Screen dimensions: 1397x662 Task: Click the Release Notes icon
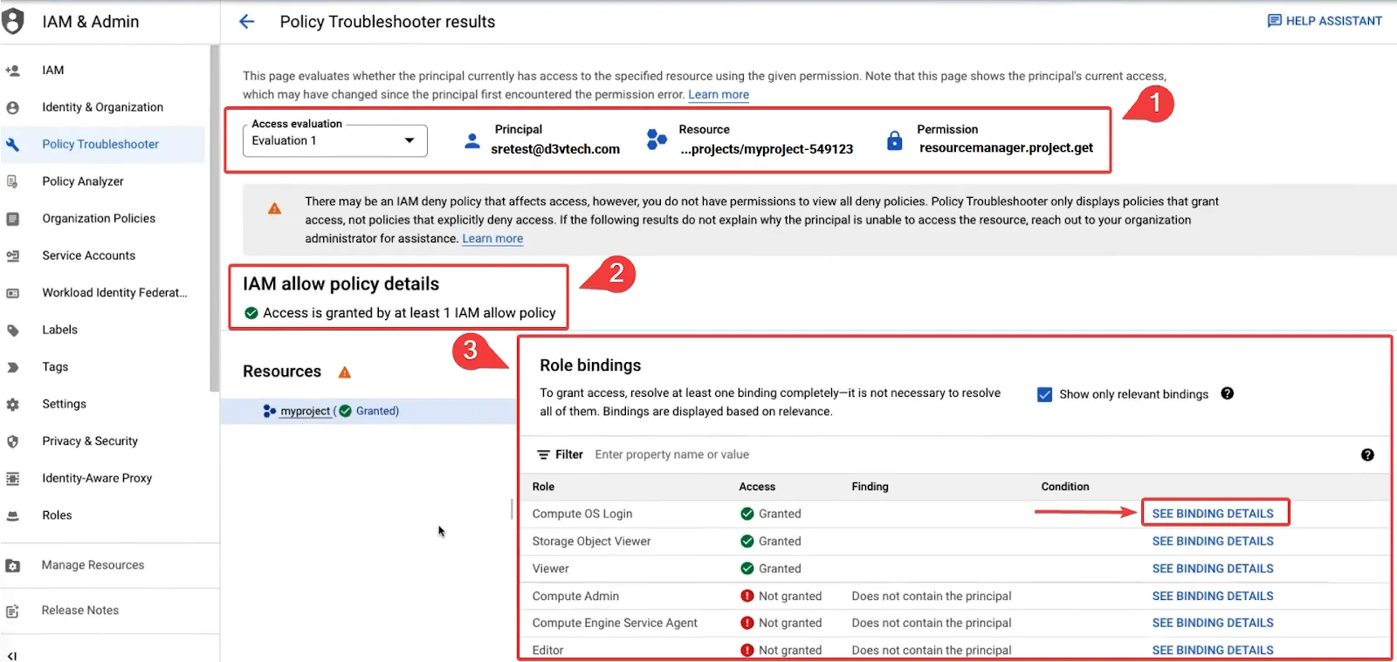tap(12, 611)
